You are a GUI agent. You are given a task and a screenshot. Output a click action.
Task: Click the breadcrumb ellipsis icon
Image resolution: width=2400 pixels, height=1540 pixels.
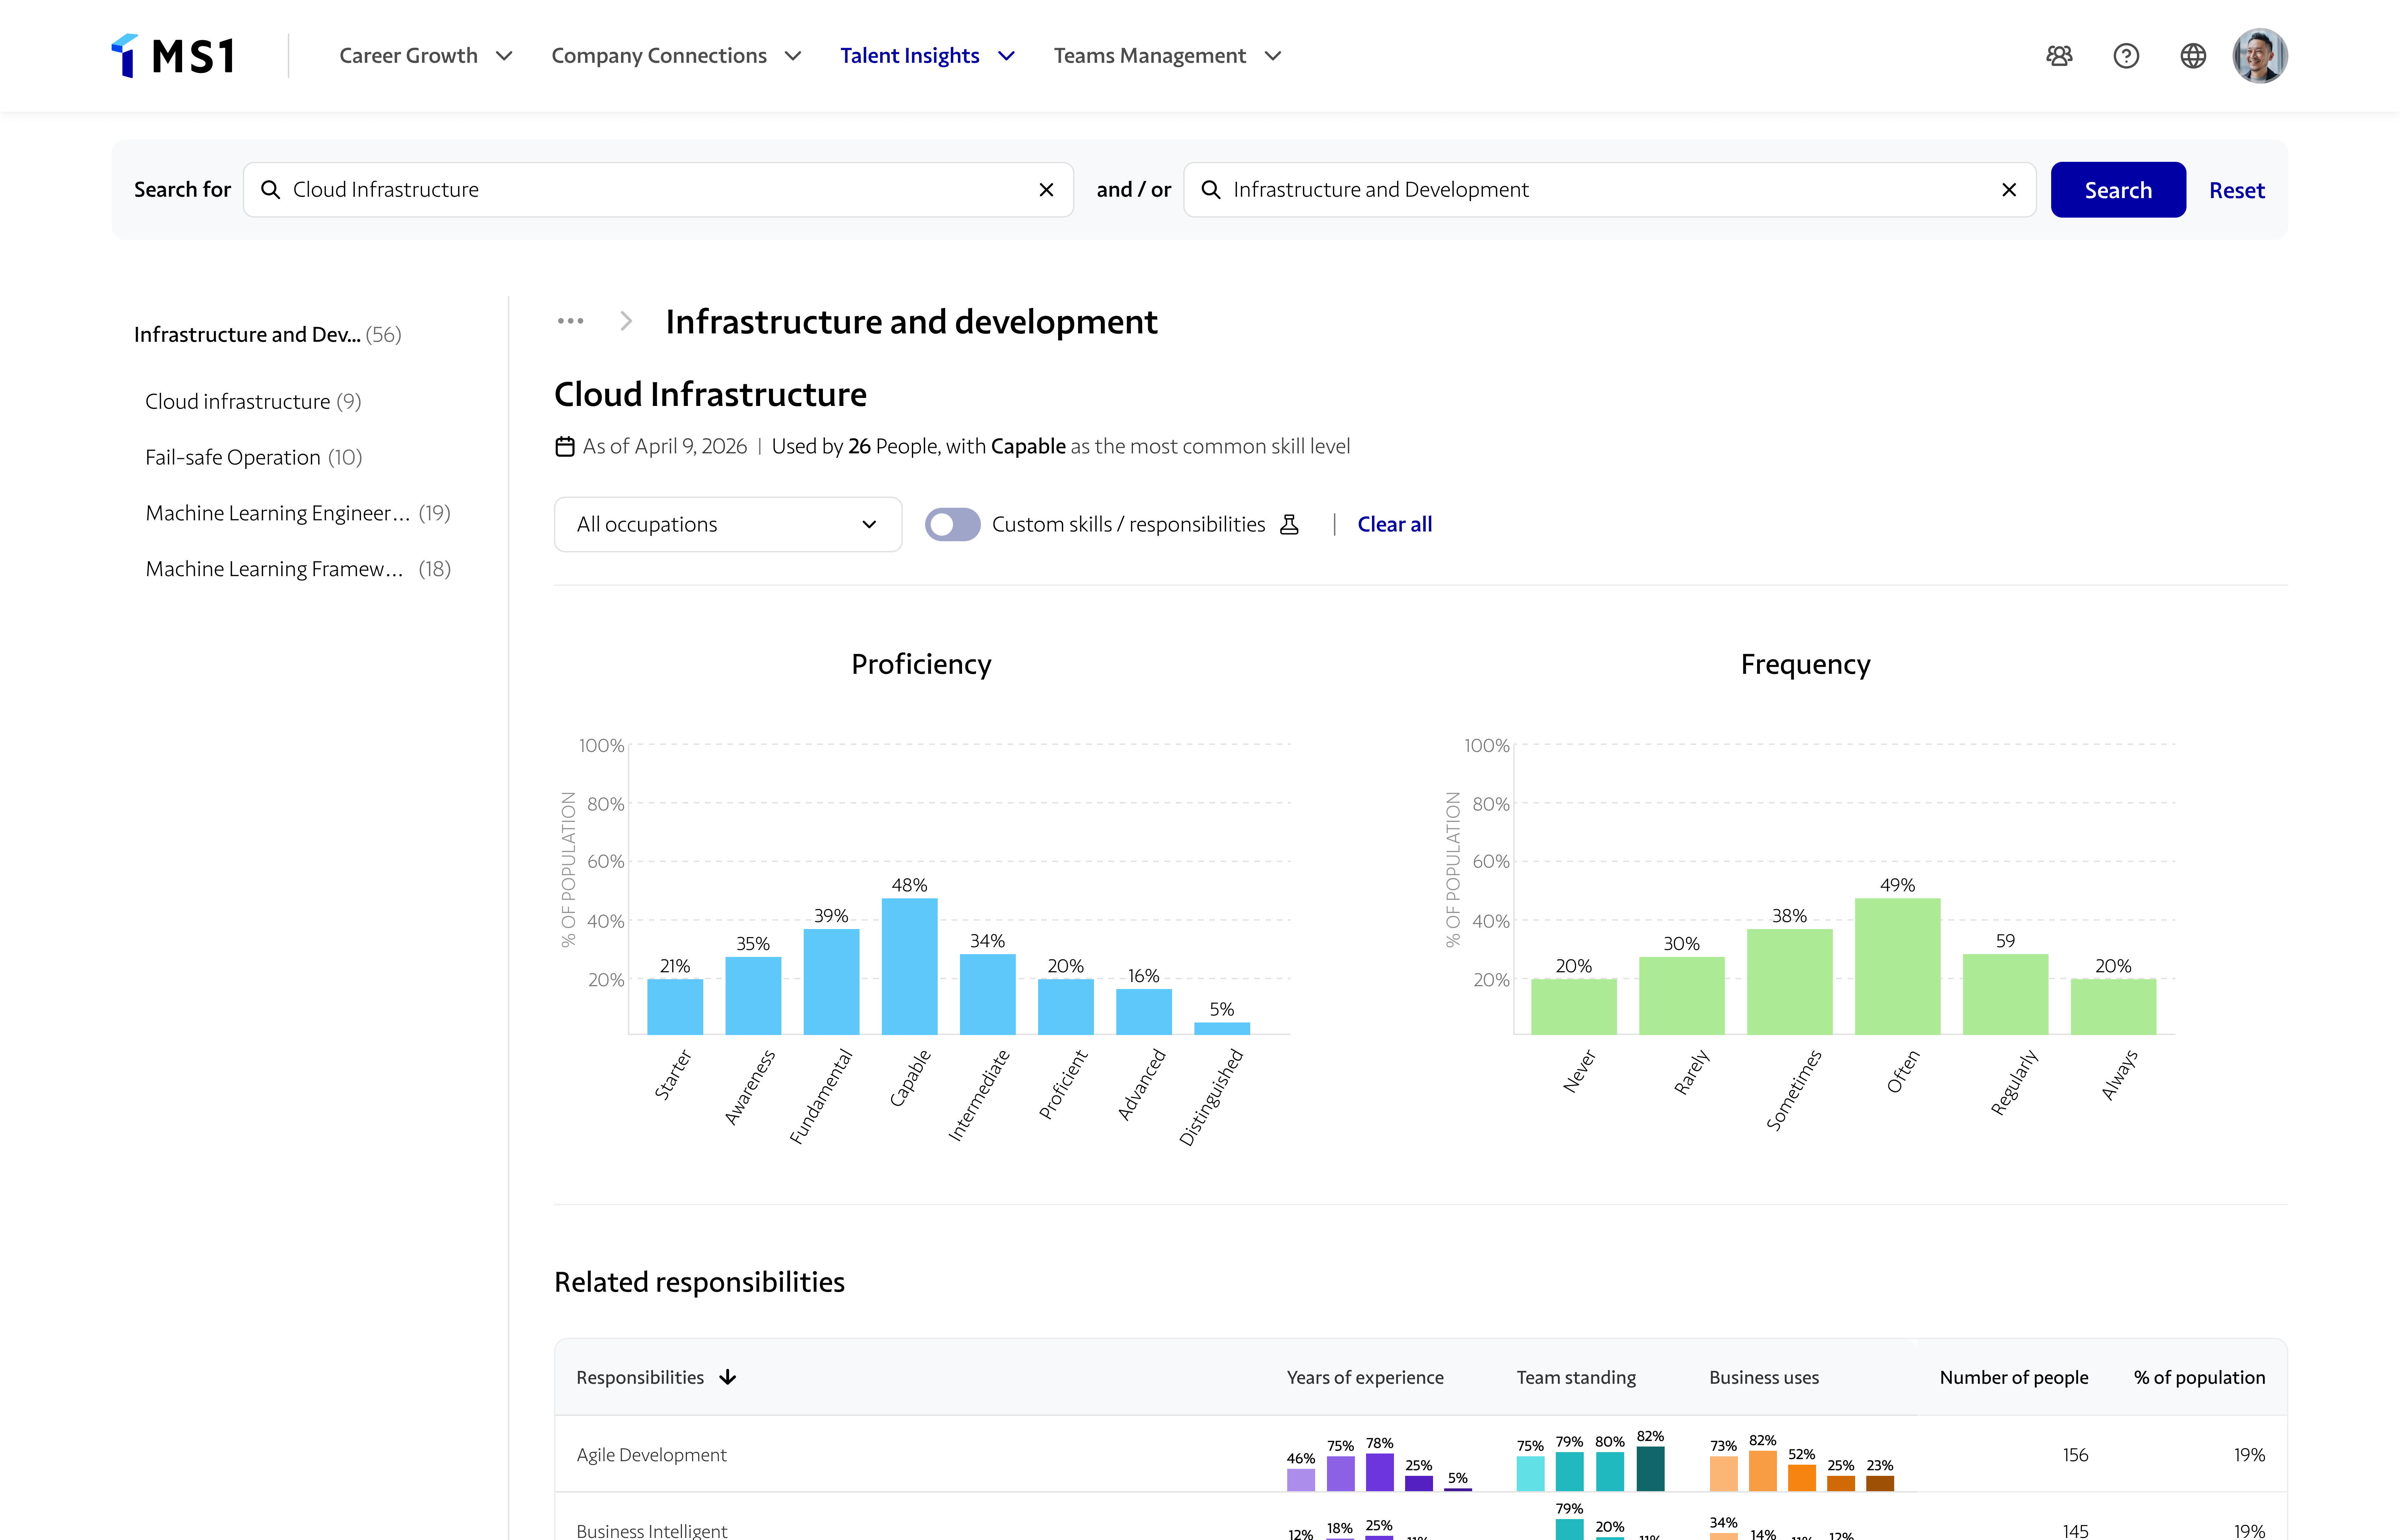[570, 321]
